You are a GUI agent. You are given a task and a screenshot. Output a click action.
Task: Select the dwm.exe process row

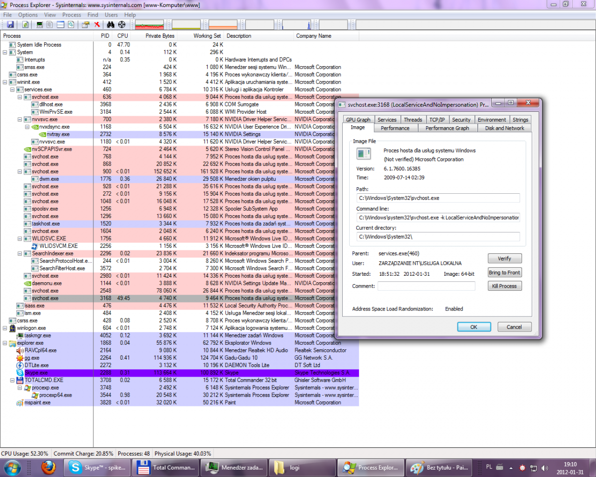point(179,179)
